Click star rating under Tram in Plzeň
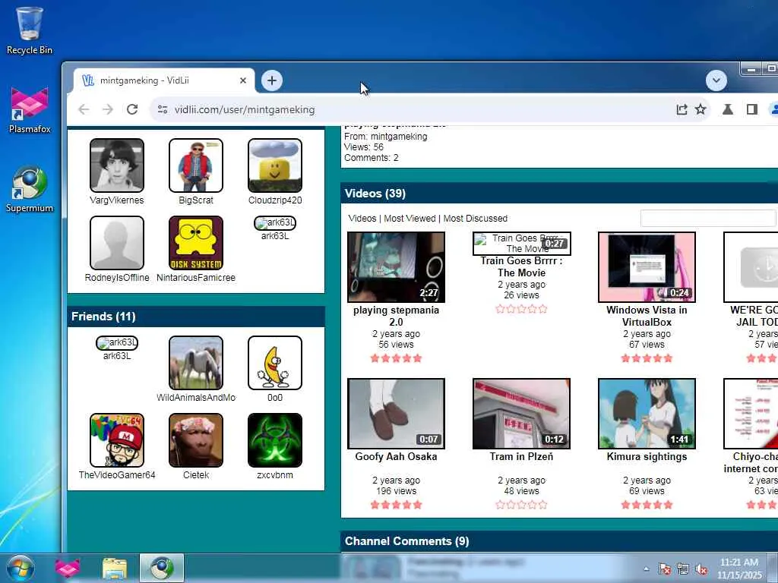This screenshot has width=778, height=583. [x=521, y=505]
